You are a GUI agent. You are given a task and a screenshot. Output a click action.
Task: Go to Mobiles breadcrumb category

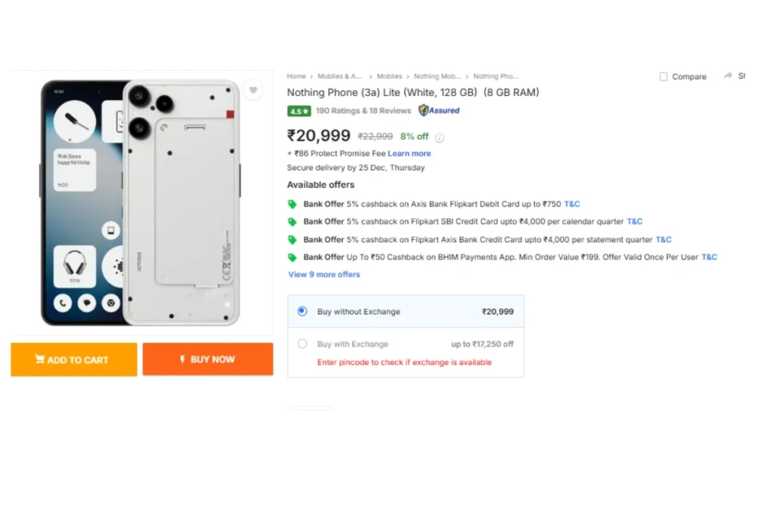[x=389, y=76]
